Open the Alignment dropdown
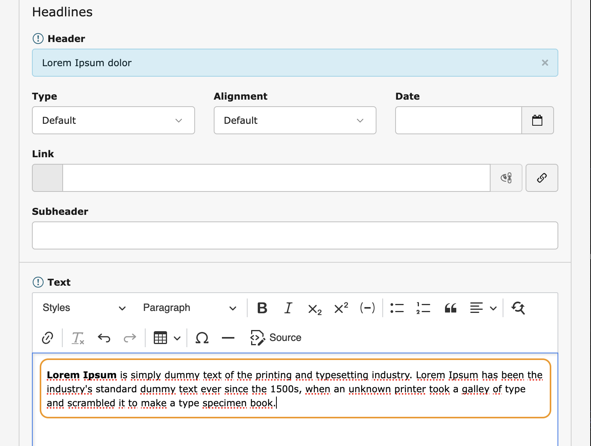 tap(295, 120)
